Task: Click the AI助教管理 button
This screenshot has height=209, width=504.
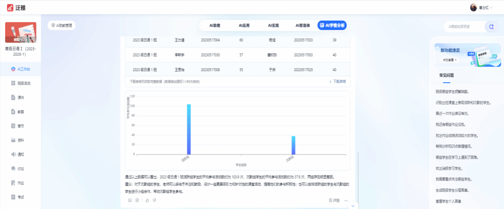Action: pos(62,25)
